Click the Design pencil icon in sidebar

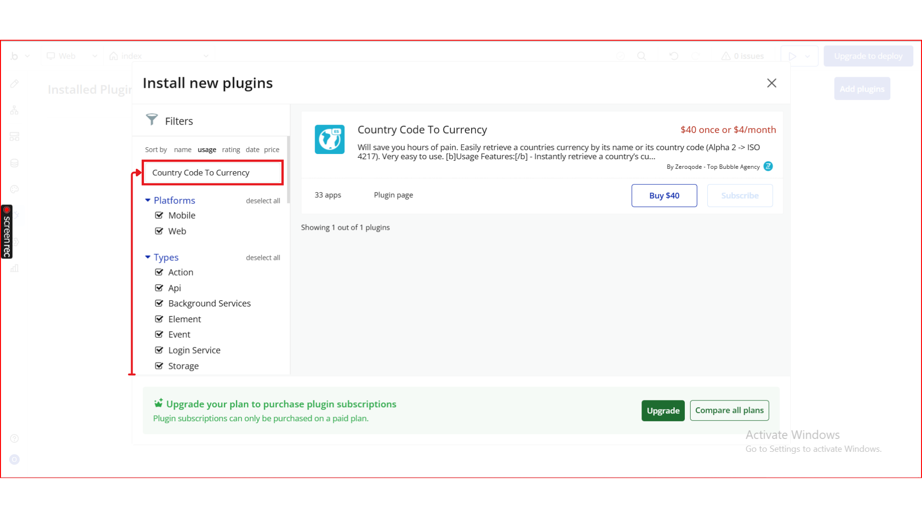tap(14, 84)
